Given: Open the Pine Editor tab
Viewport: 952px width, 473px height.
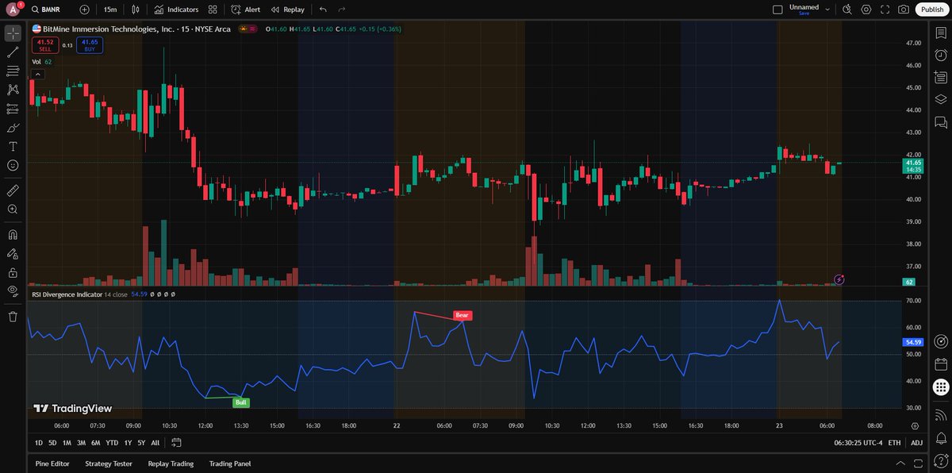Looking at the screenshot, I should (x=52, y=463).
